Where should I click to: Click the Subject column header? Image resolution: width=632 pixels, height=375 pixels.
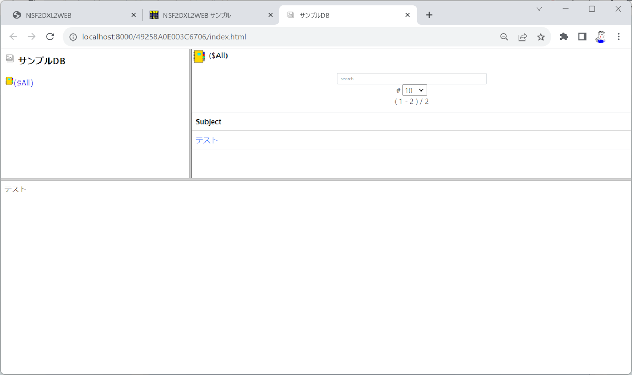pyautogui.click(x=209, y=121)
